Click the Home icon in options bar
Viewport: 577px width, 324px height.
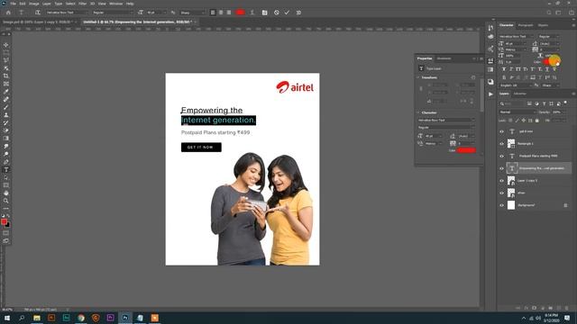(8, 13)
